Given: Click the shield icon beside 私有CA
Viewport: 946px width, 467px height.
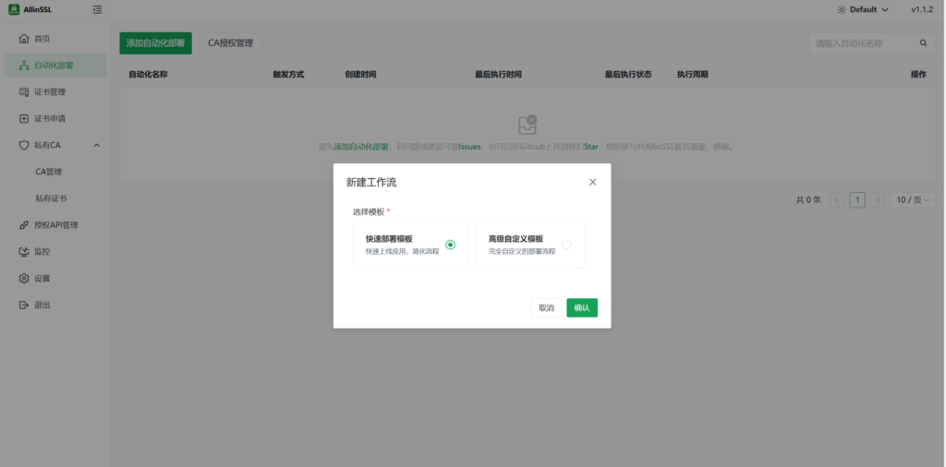Looking at the screenshot, I should 24,145.
